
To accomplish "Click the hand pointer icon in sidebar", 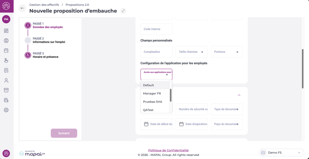I will pos(6,60).
